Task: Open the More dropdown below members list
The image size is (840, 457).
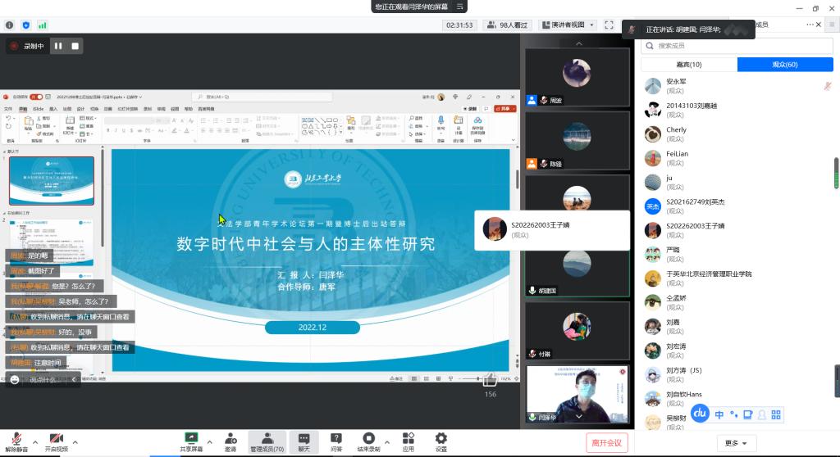Action: coord(736,443)
